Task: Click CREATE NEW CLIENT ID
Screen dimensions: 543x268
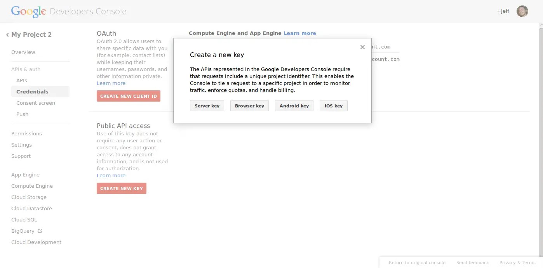Action: 129,96
